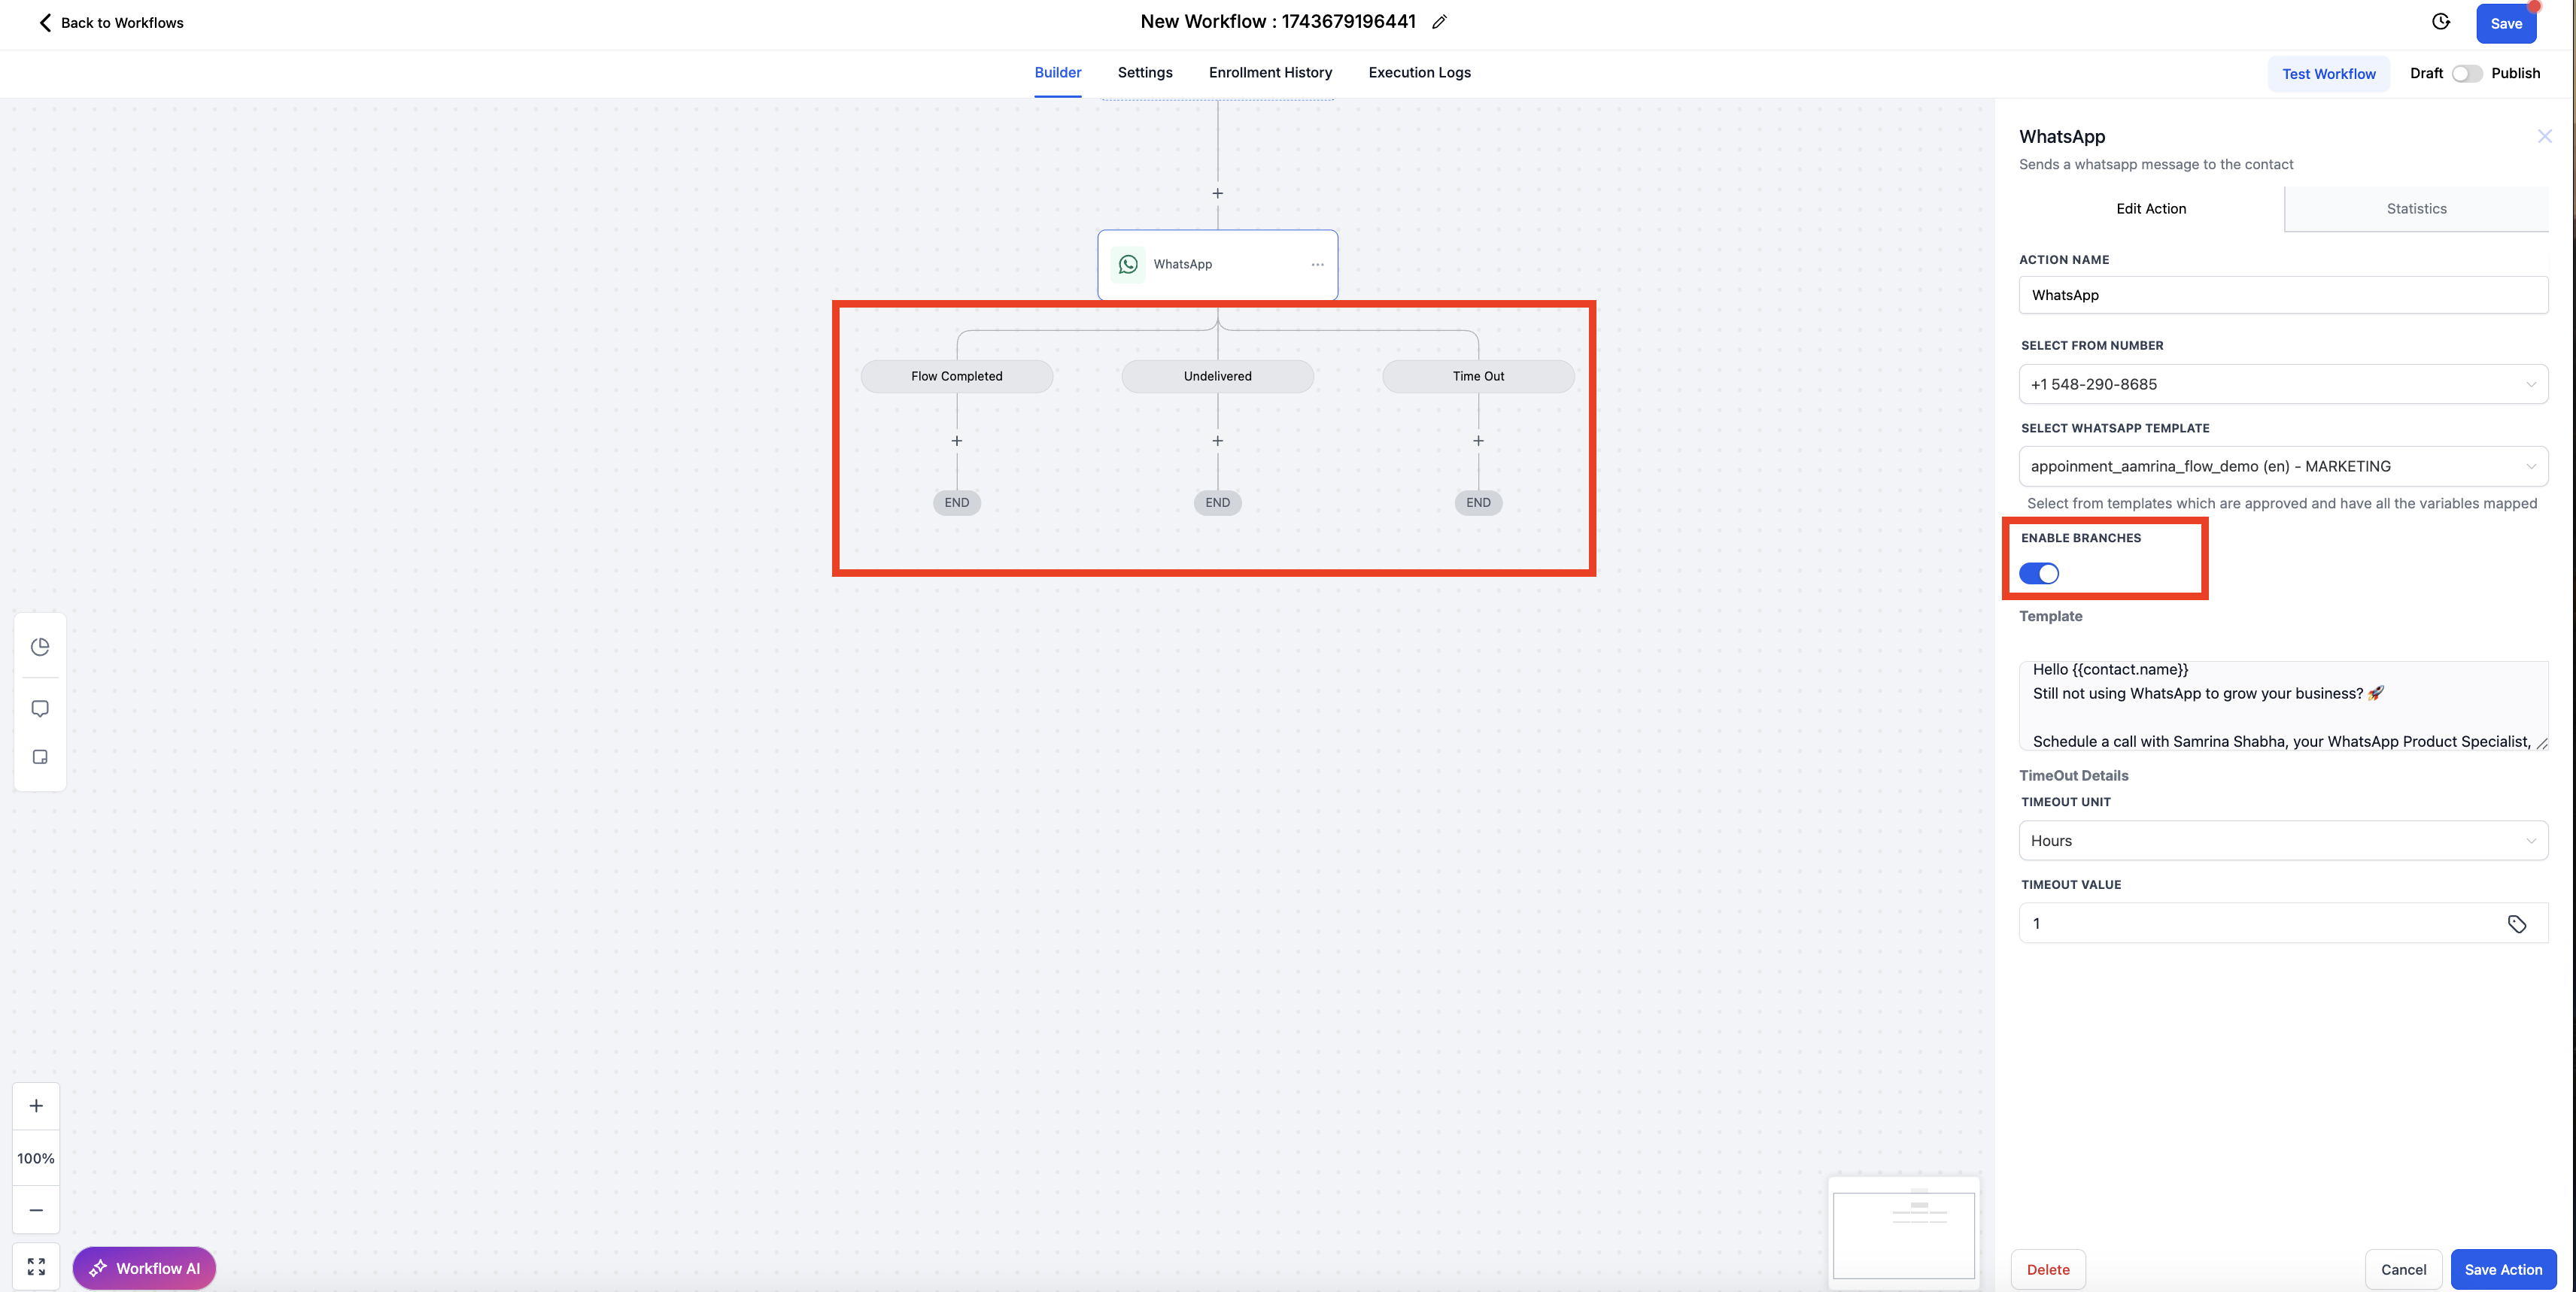Click the Save Action button
This screenshot has height=1292, width=2576.
[x=2502, y=1269]
